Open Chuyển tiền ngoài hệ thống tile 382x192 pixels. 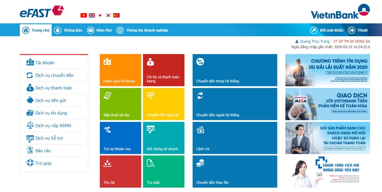tap(235, 104)
